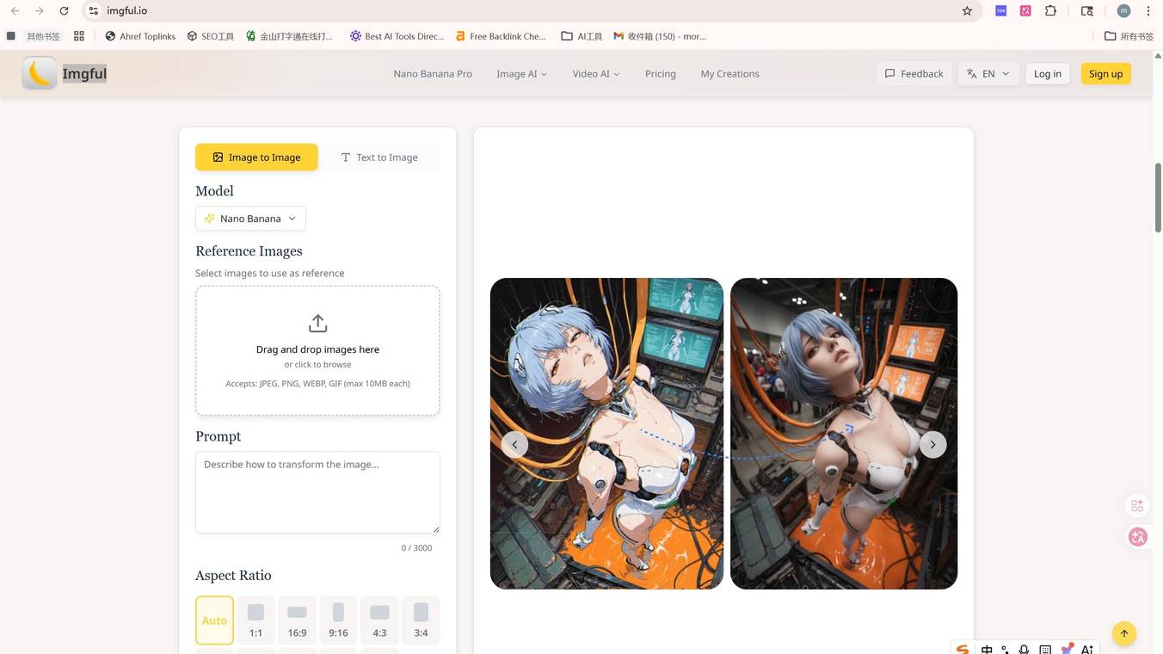Bookmark this page with the star icon
The image size is (1163, 654).
click(967, 11)
